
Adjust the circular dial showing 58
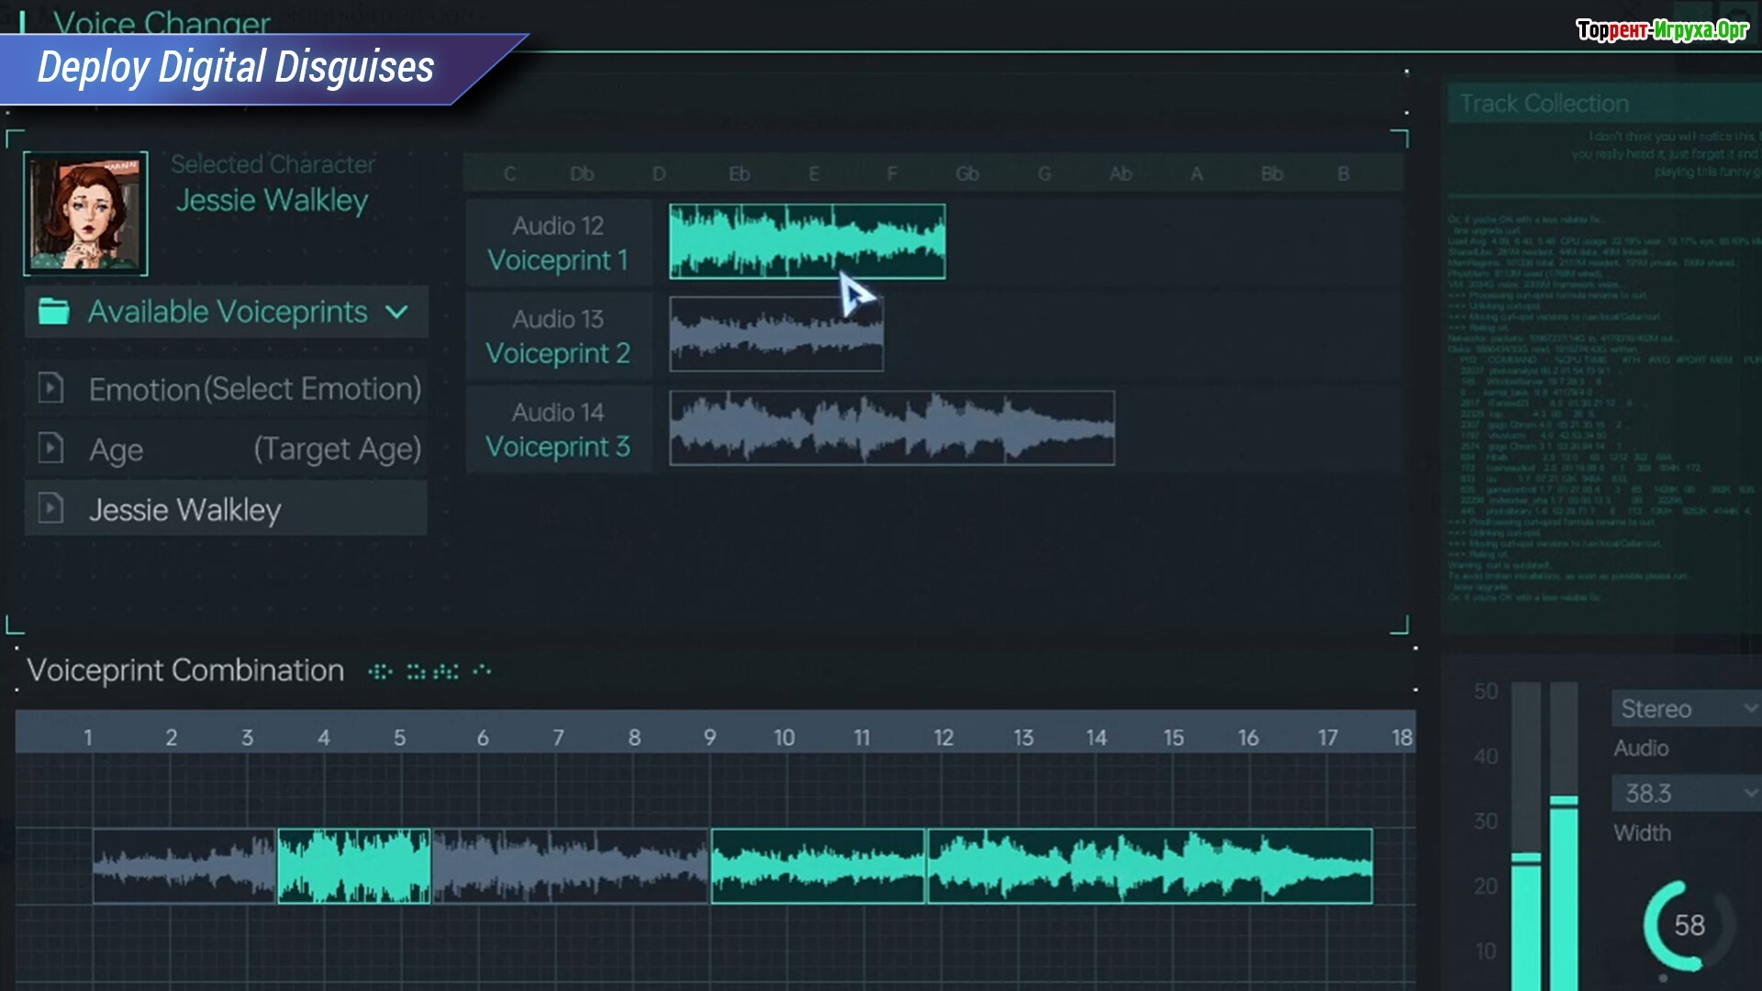pos(1689,925)
